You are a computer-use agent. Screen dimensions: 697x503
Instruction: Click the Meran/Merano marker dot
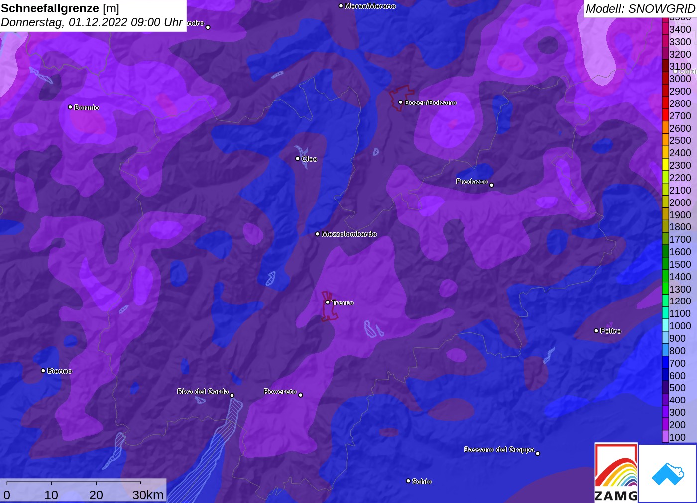pyautogui.click(x=341, y=6)
